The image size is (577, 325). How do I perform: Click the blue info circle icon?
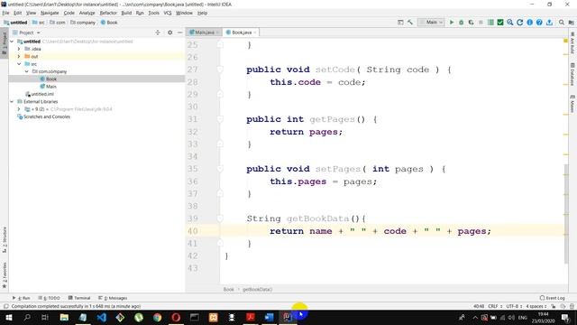tap(529, 23)
